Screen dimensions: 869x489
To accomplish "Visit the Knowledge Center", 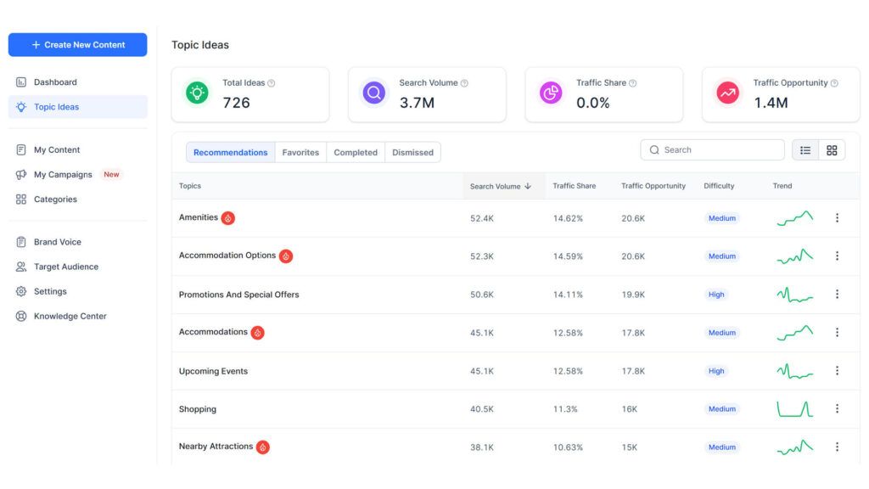I will click(70, 316).
